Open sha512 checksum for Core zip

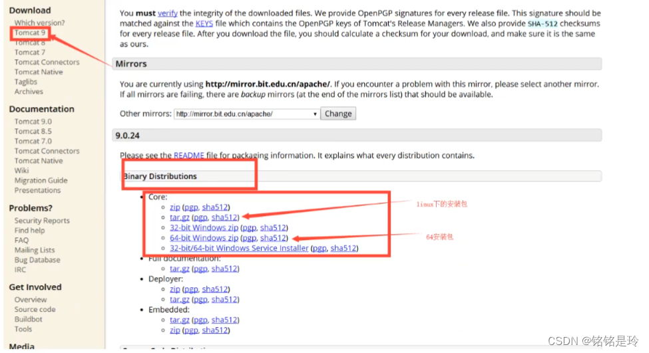coord(215,207)
